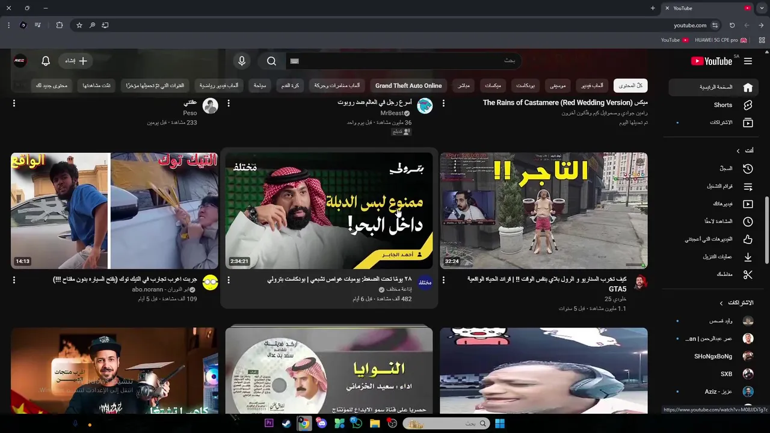Select the ألعاب فيديو filter chip
Viewport: 770px width, 433px height.
(593, 85)
